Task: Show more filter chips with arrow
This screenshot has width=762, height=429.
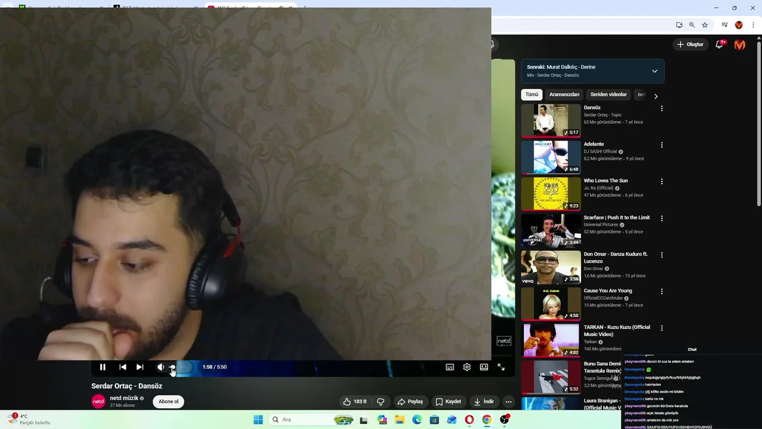Action: click(x=656, y=96)
